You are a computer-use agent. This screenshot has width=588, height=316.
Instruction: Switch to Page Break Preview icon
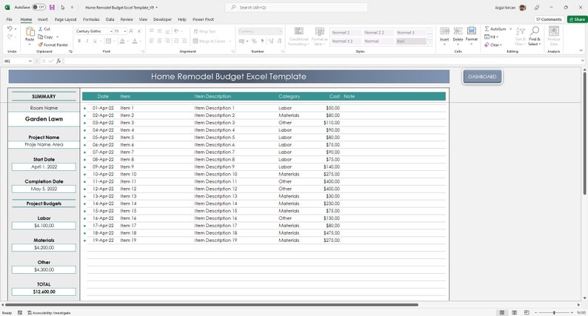527,312
